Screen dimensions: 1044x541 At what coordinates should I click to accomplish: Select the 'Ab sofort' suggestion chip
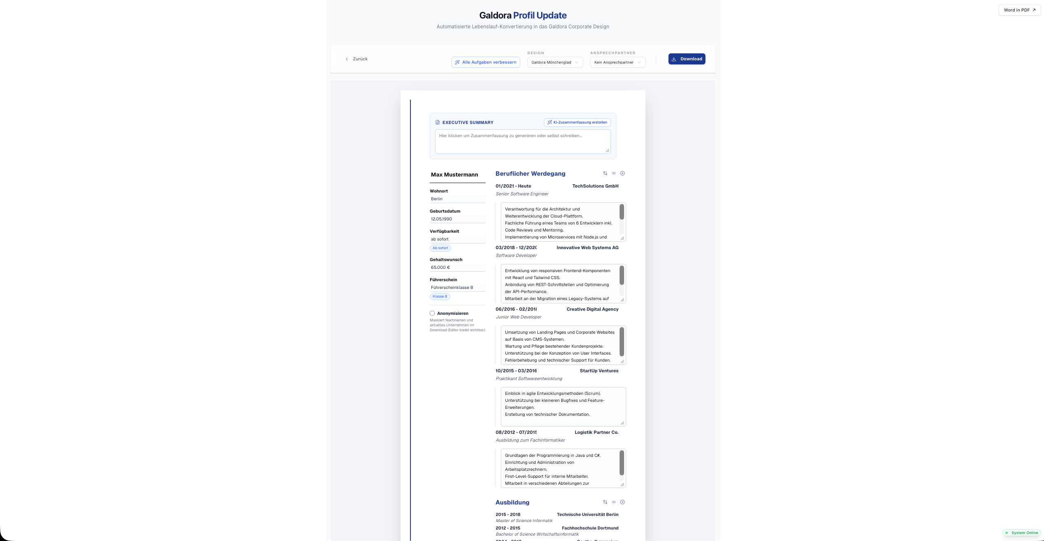coord(440,248)
